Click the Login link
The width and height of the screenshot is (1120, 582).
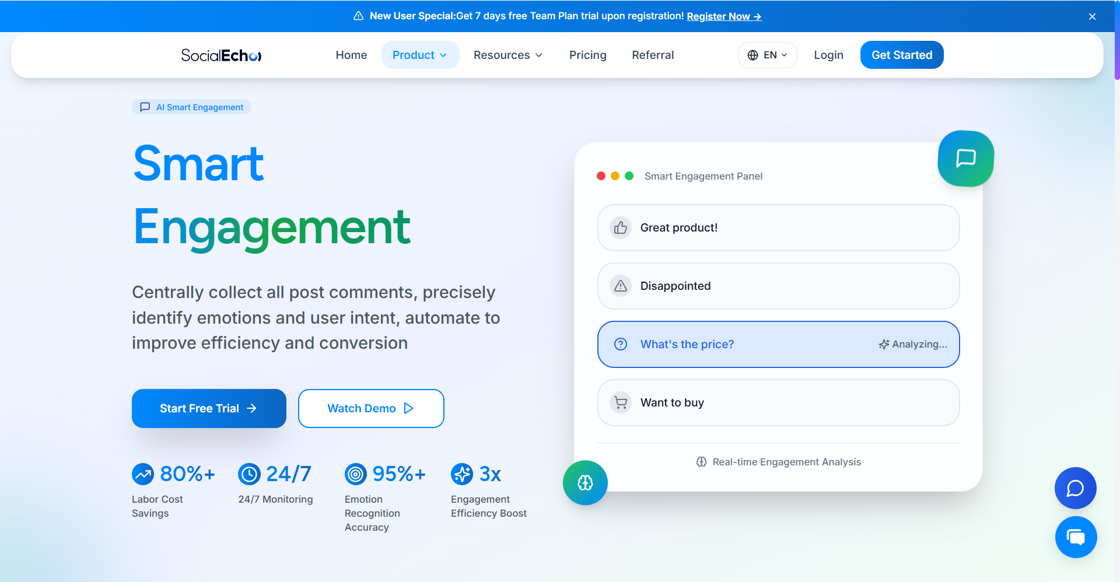[828, 55]
